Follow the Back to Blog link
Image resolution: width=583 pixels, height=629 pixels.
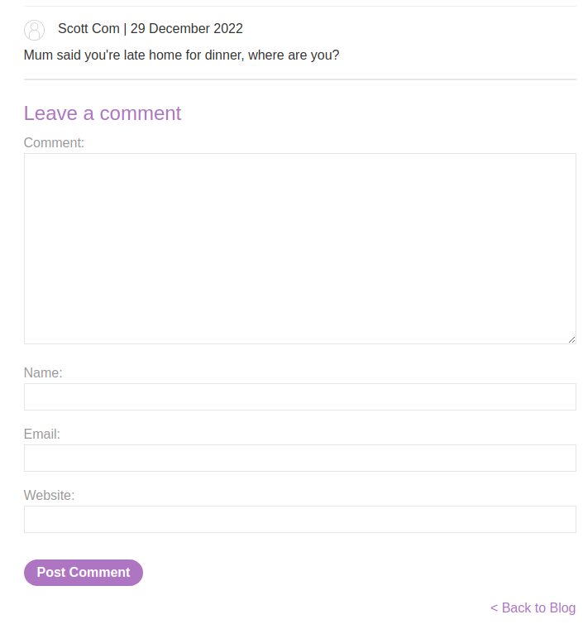[x=533, y=607]
